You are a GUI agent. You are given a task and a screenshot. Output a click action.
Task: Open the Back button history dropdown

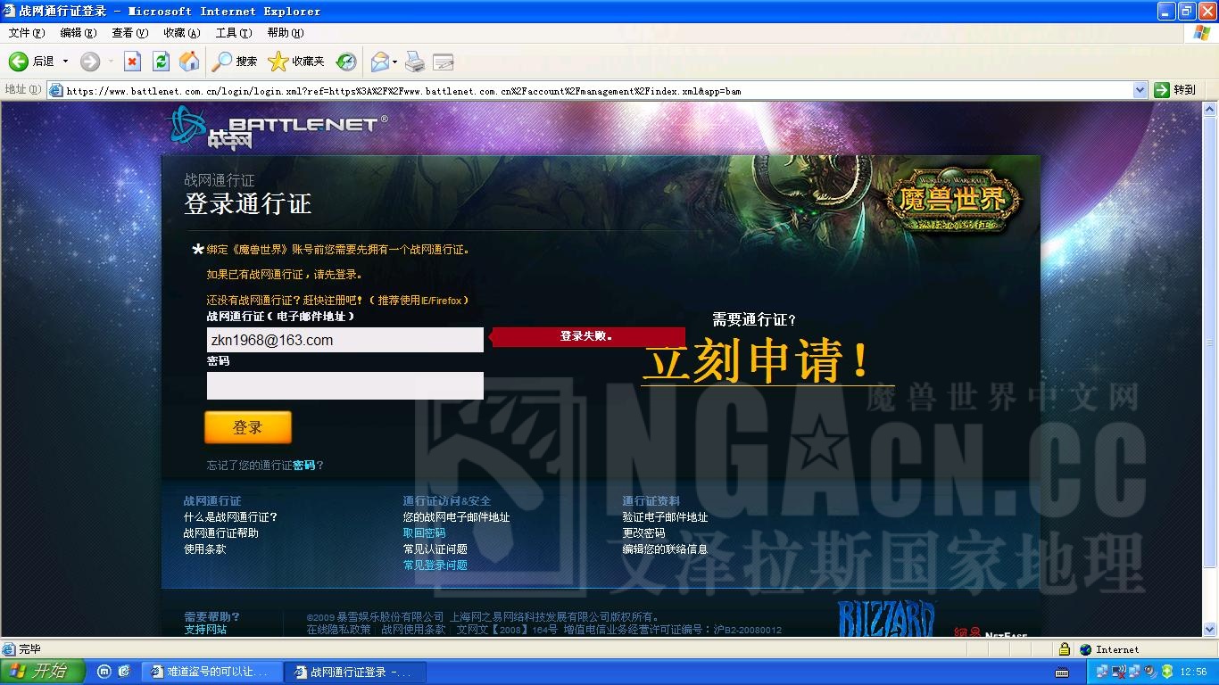click(64, 62)
